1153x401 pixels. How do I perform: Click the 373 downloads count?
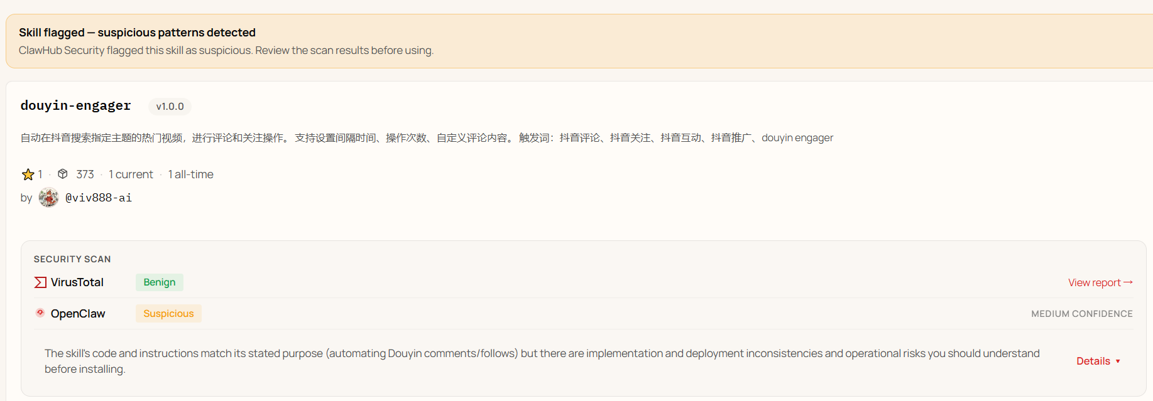click(85, 174)
